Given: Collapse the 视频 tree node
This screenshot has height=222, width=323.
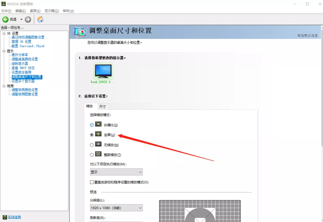Looking at the screenshot, I should click(x=4, y=86).
